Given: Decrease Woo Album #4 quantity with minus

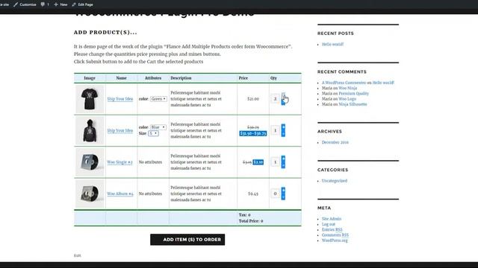Looking at the screenshot, I should [x=283, y=197].
